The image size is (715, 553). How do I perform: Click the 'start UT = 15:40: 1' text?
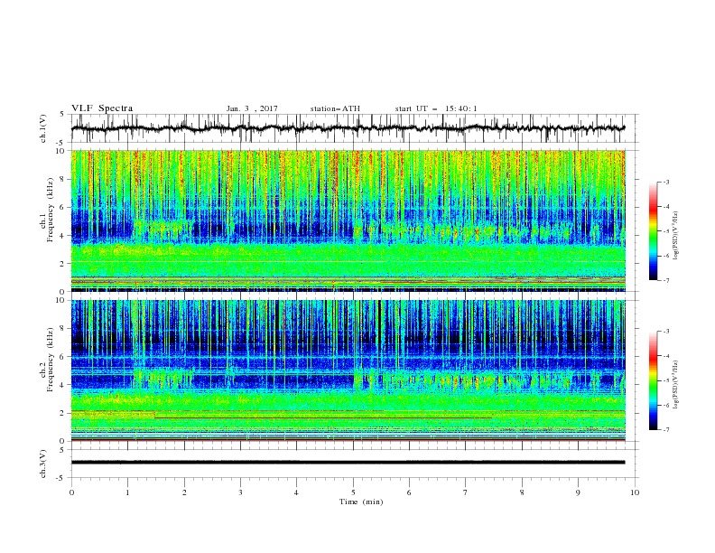[x=436, y=108]
